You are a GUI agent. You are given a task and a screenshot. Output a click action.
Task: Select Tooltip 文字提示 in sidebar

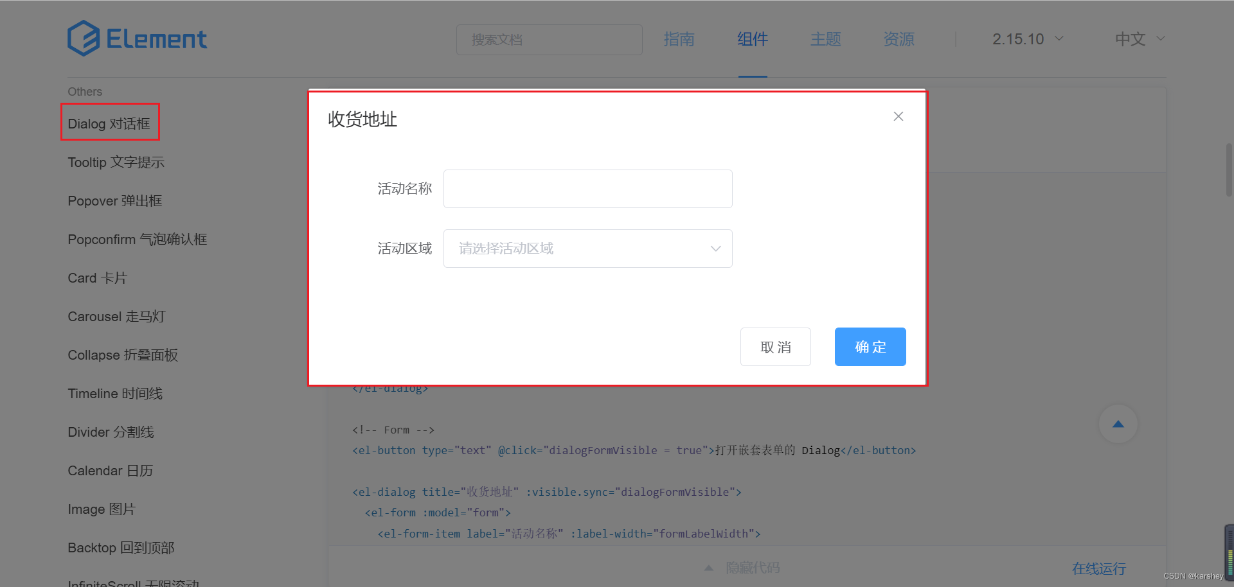click(116, 162)
